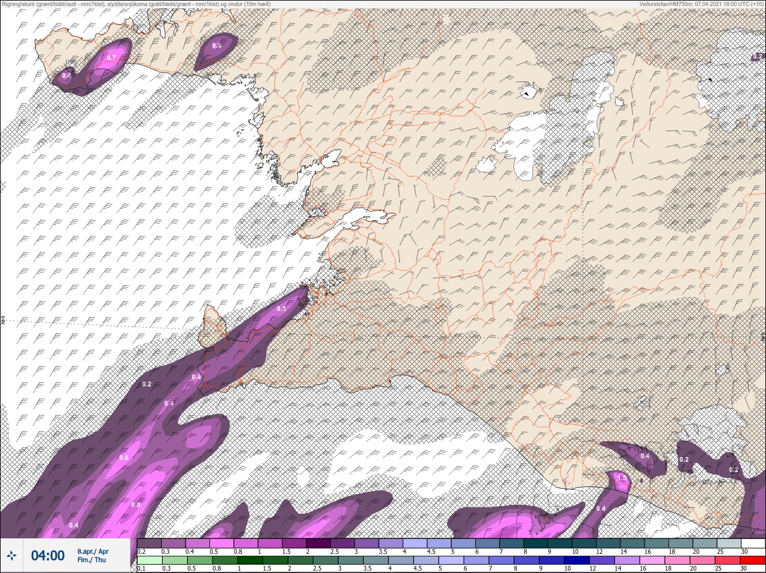Click the map title beginning 'Rigning/skúrir'

point(135,4)
